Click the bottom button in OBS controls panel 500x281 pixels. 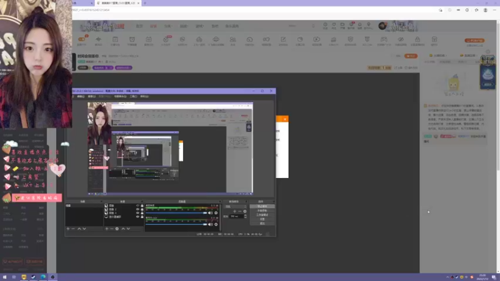[x=262, y=224]
